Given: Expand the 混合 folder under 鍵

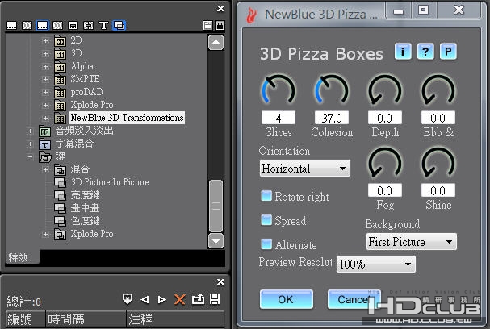Looking at the screenshot, I should point(45,170).
